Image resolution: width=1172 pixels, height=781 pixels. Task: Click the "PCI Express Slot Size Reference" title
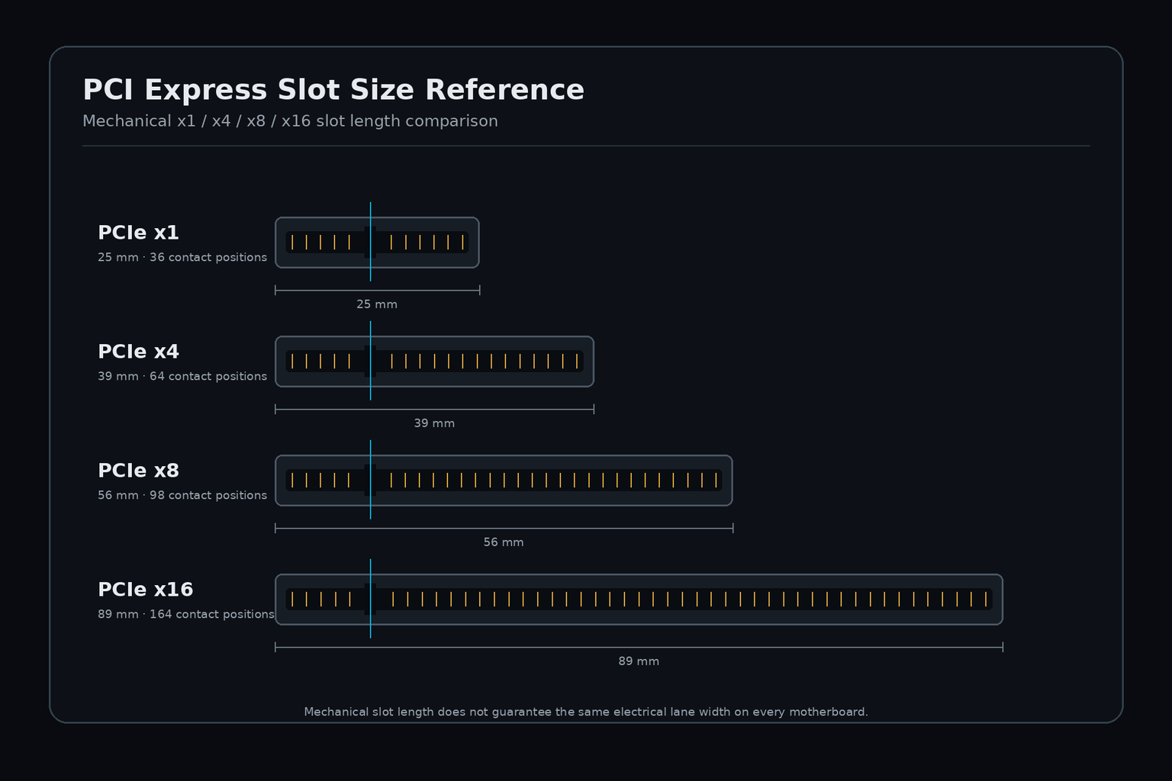click(x=333, y=90)
